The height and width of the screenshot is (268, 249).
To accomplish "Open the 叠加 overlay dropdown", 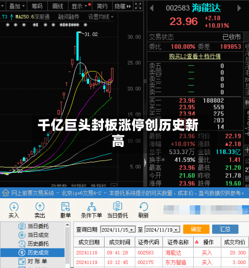I will pos(16,6).
